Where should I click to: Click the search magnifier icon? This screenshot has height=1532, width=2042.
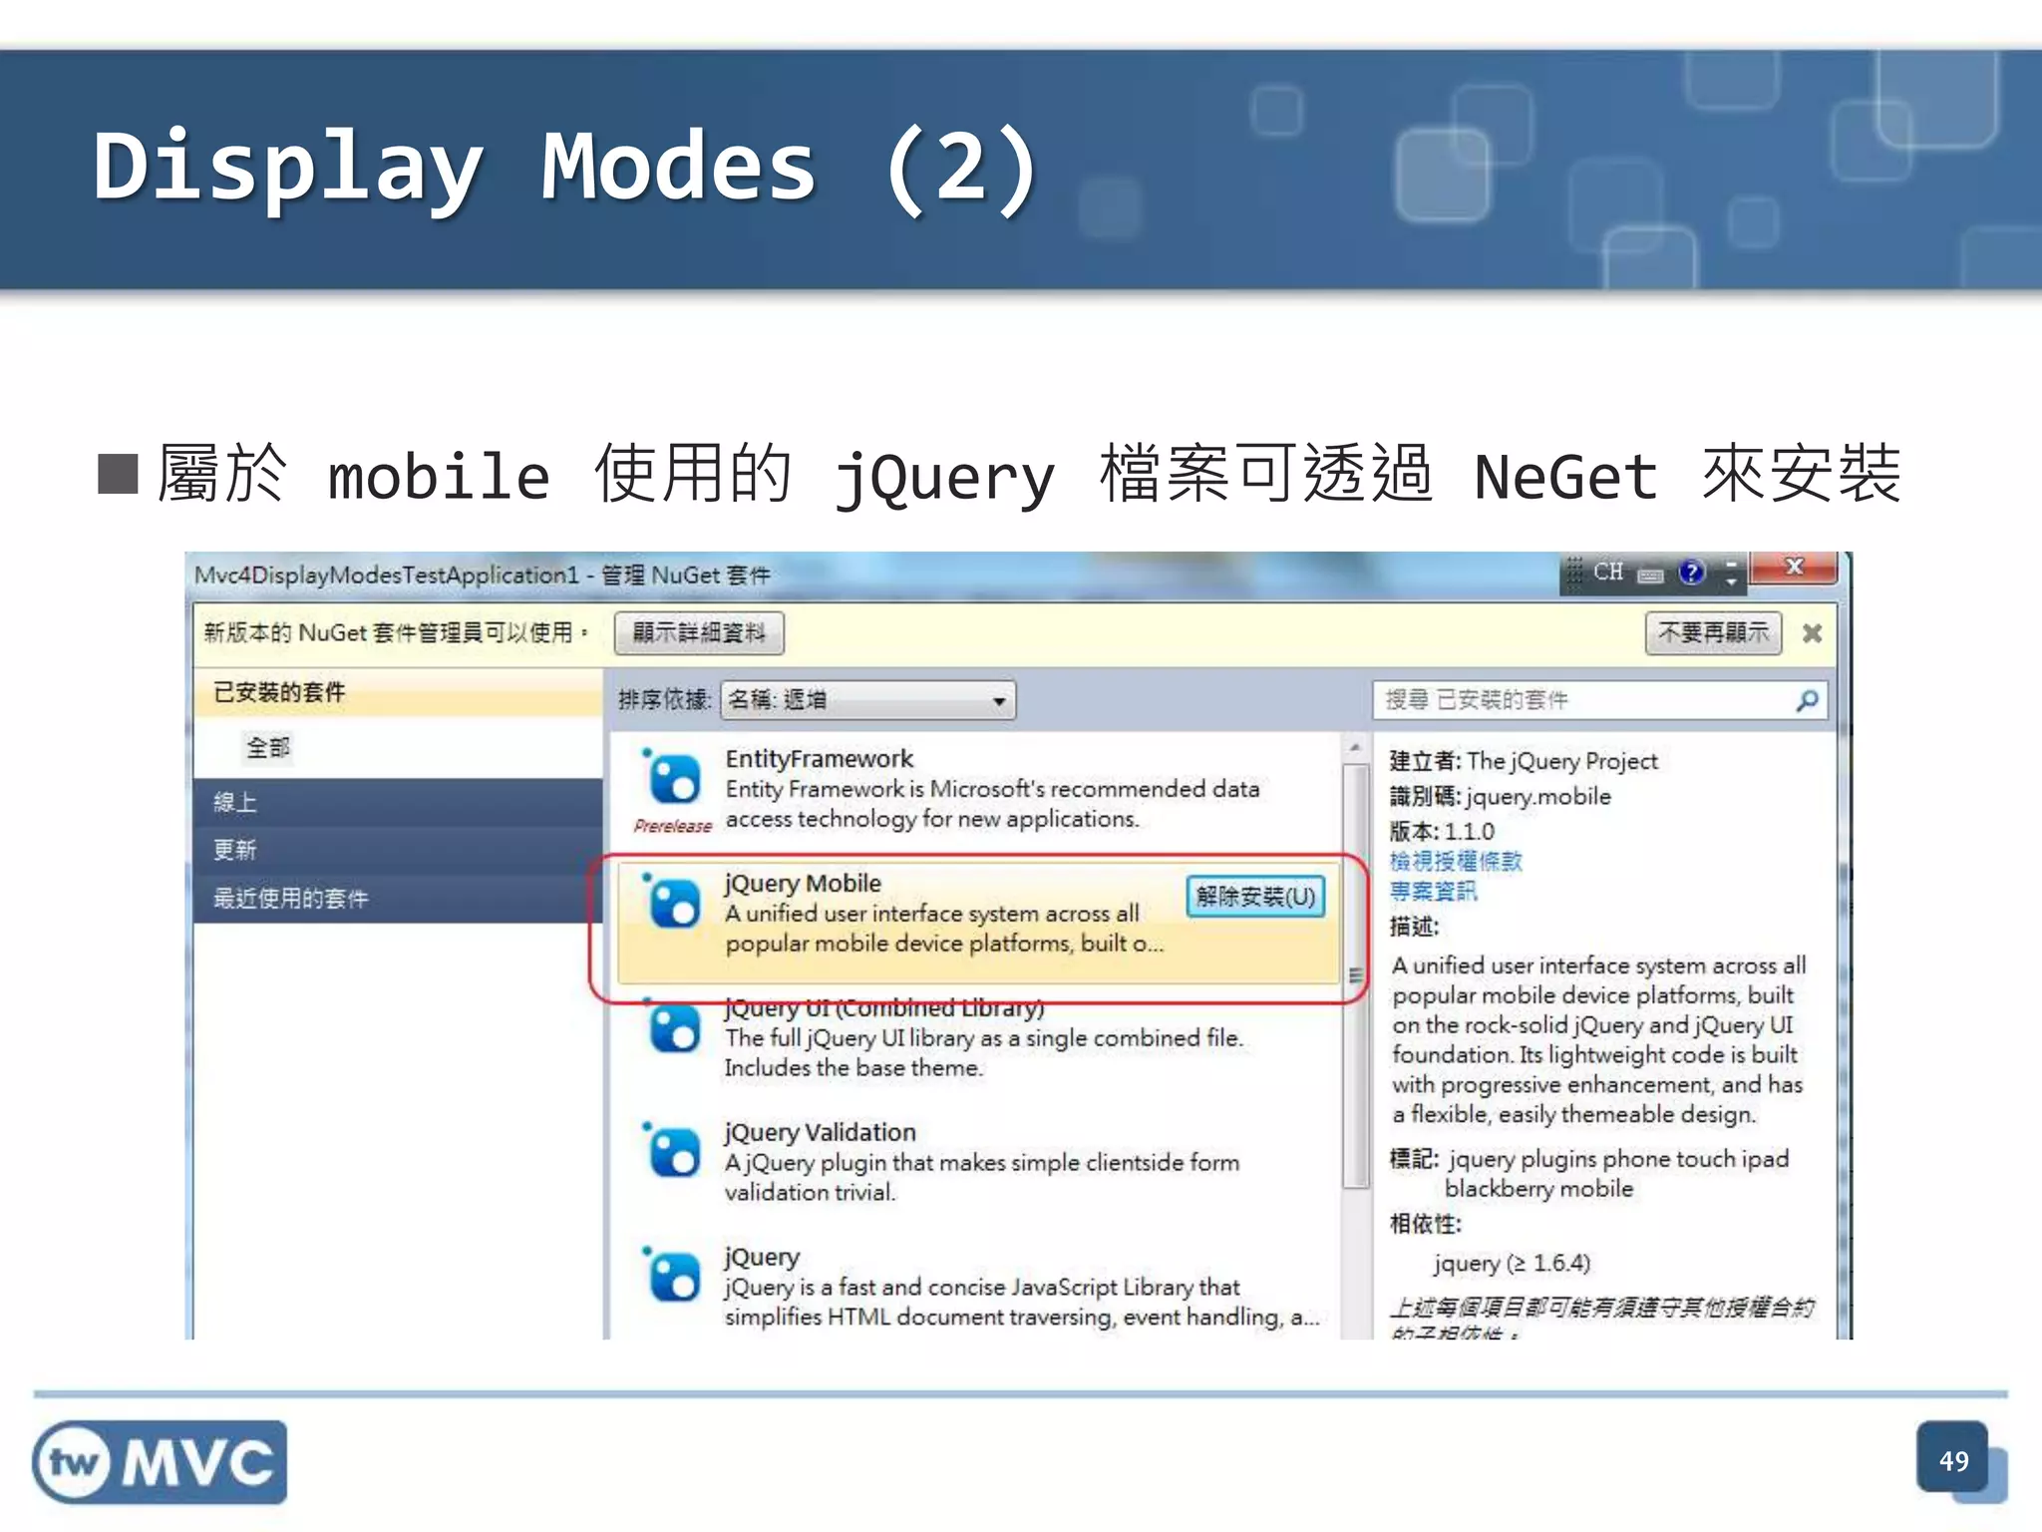1807,700
